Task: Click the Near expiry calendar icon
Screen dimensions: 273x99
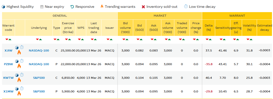Action: pos(42,7)
